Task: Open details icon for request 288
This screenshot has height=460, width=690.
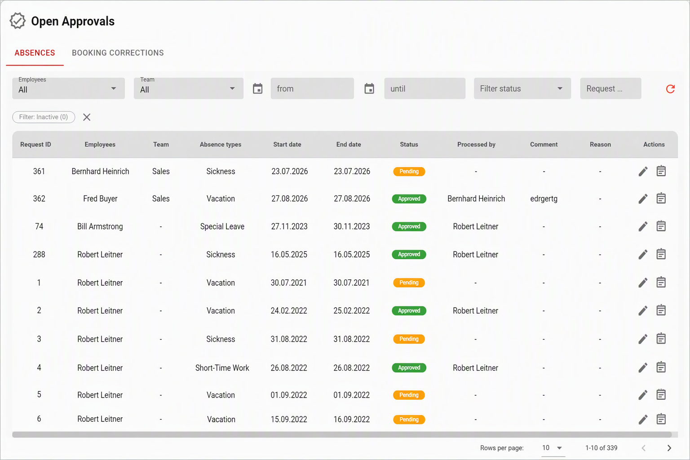Action: [x=661, y=254]
